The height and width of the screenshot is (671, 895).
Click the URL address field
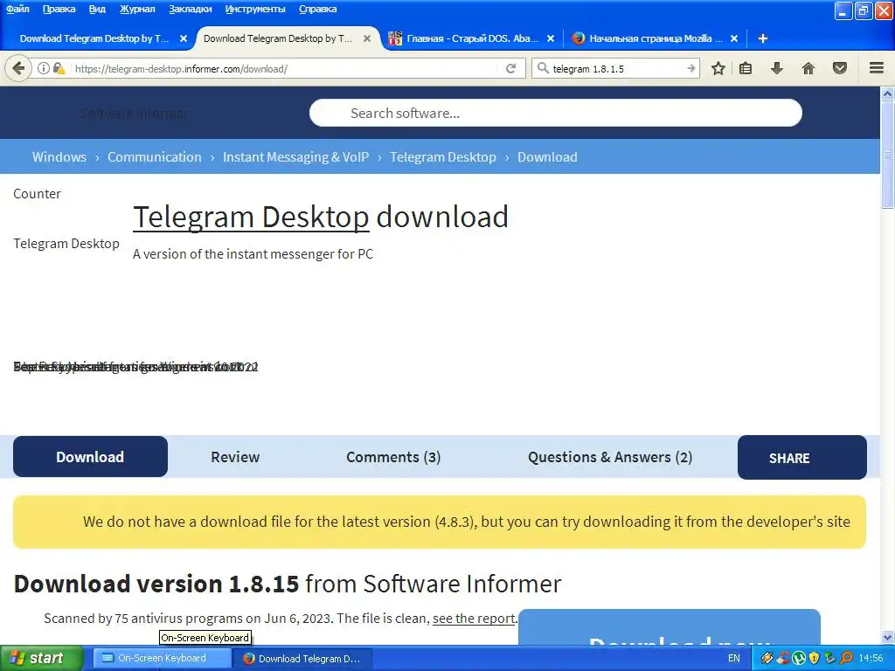click(x=286, y=68)
